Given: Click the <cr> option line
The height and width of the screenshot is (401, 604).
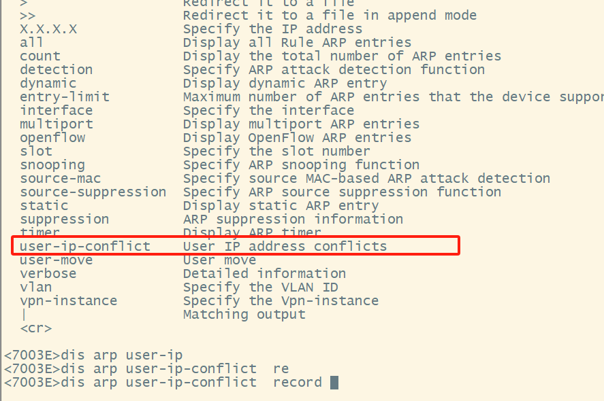Looking at the screenshot, I should click(x=35, y=328).
